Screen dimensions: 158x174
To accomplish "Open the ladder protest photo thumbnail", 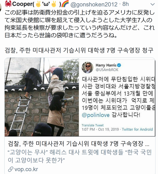I will point(42,97).
